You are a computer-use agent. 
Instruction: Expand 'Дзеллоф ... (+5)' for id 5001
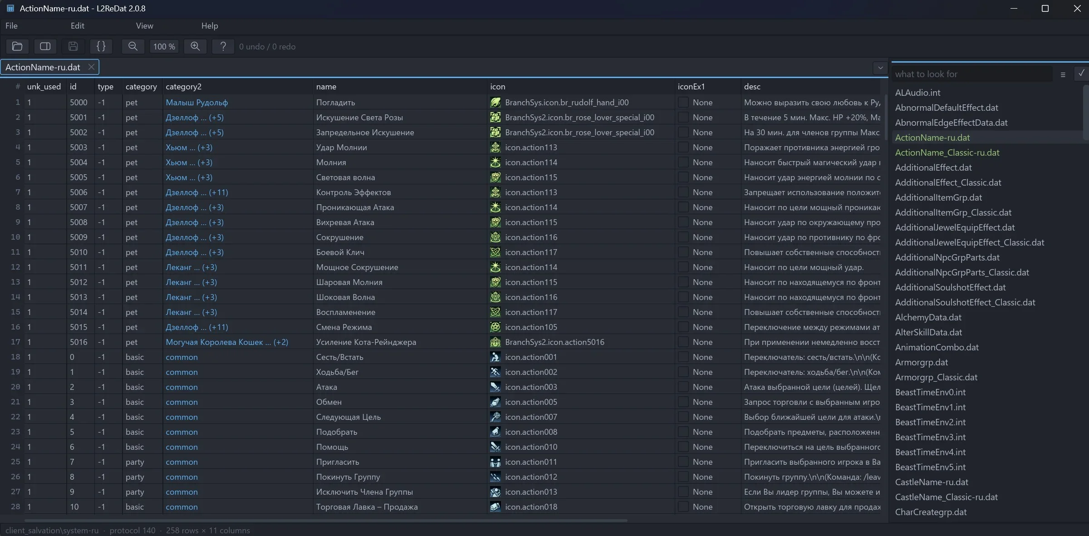click(x=195, y=118)
